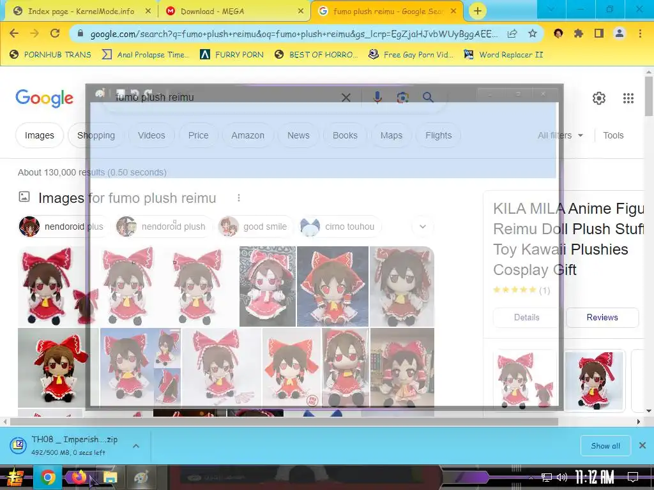The image size is (654, 490).
Task: Click the network icon in system tray
Action: point(547,477)
